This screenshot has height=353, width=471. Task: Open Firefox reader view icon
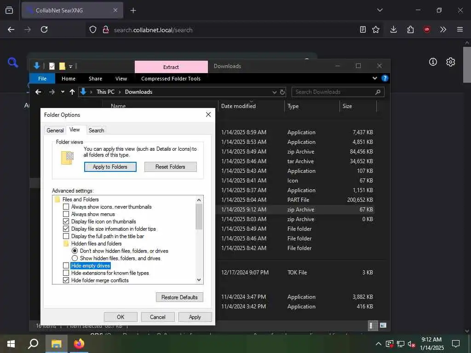click(363, 29)
